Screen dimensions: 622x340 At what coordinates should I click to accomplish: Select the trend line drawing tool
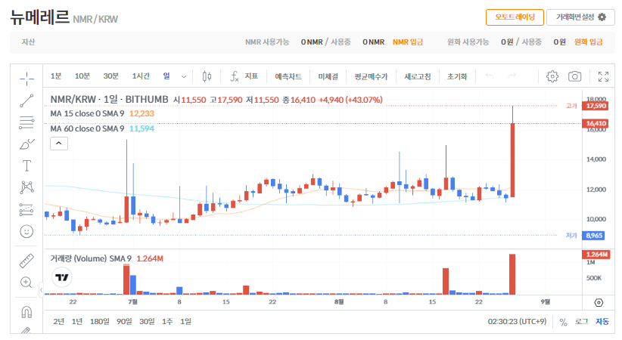26,100
